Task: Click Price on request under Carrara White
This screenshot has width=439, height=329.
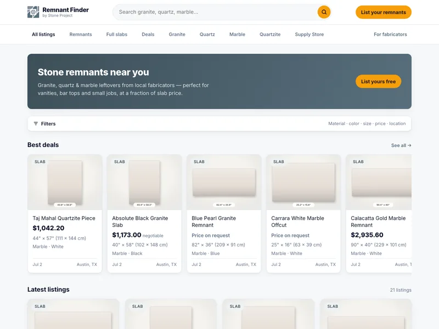Action: click(x=290, y=236)
